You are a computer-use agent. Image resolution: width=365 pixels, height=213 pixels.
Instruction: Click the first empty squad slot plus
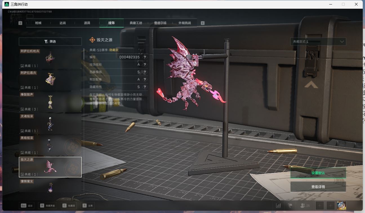(320, 206)
